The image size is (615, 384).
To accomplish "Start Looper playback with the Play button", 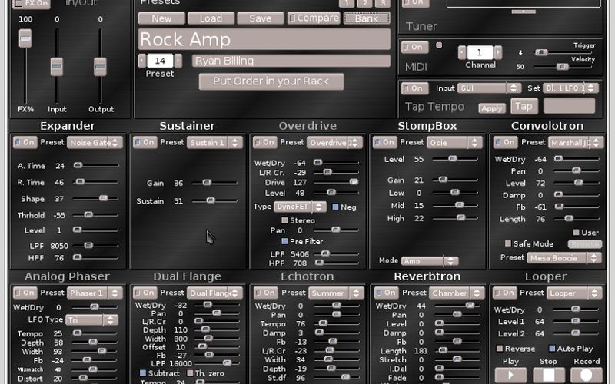I will 510,375.
